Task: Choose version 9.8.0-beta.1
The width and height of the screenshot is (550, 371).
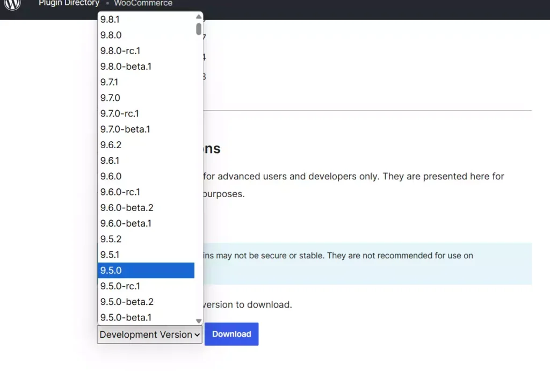Action: (146, 66)
